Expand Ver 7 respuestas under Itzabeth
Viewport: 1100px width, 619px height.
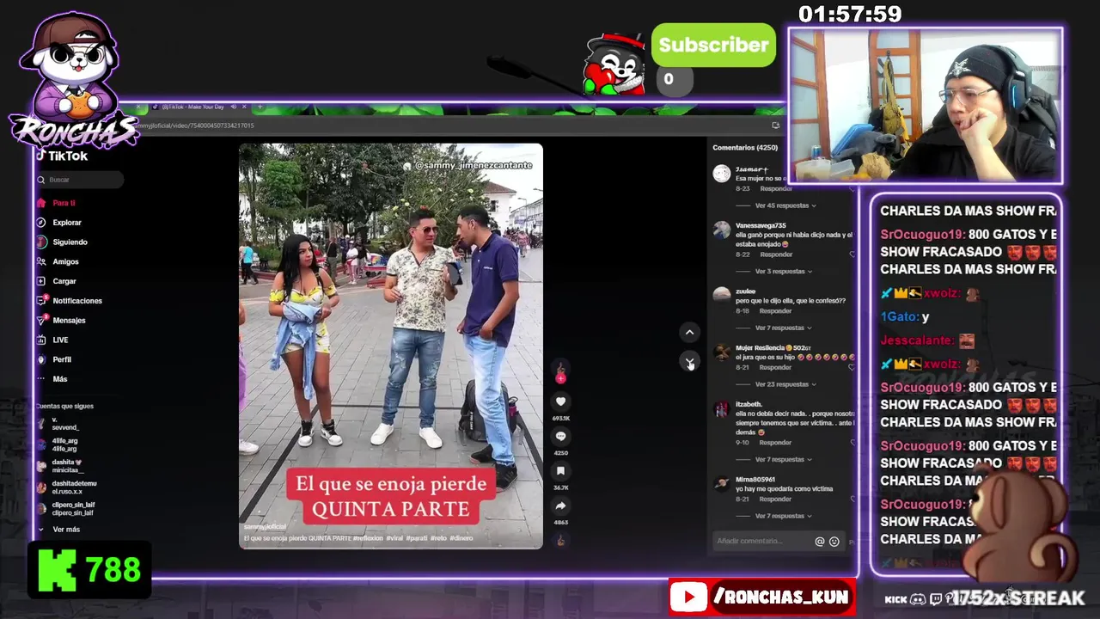(x=783, y=459)
